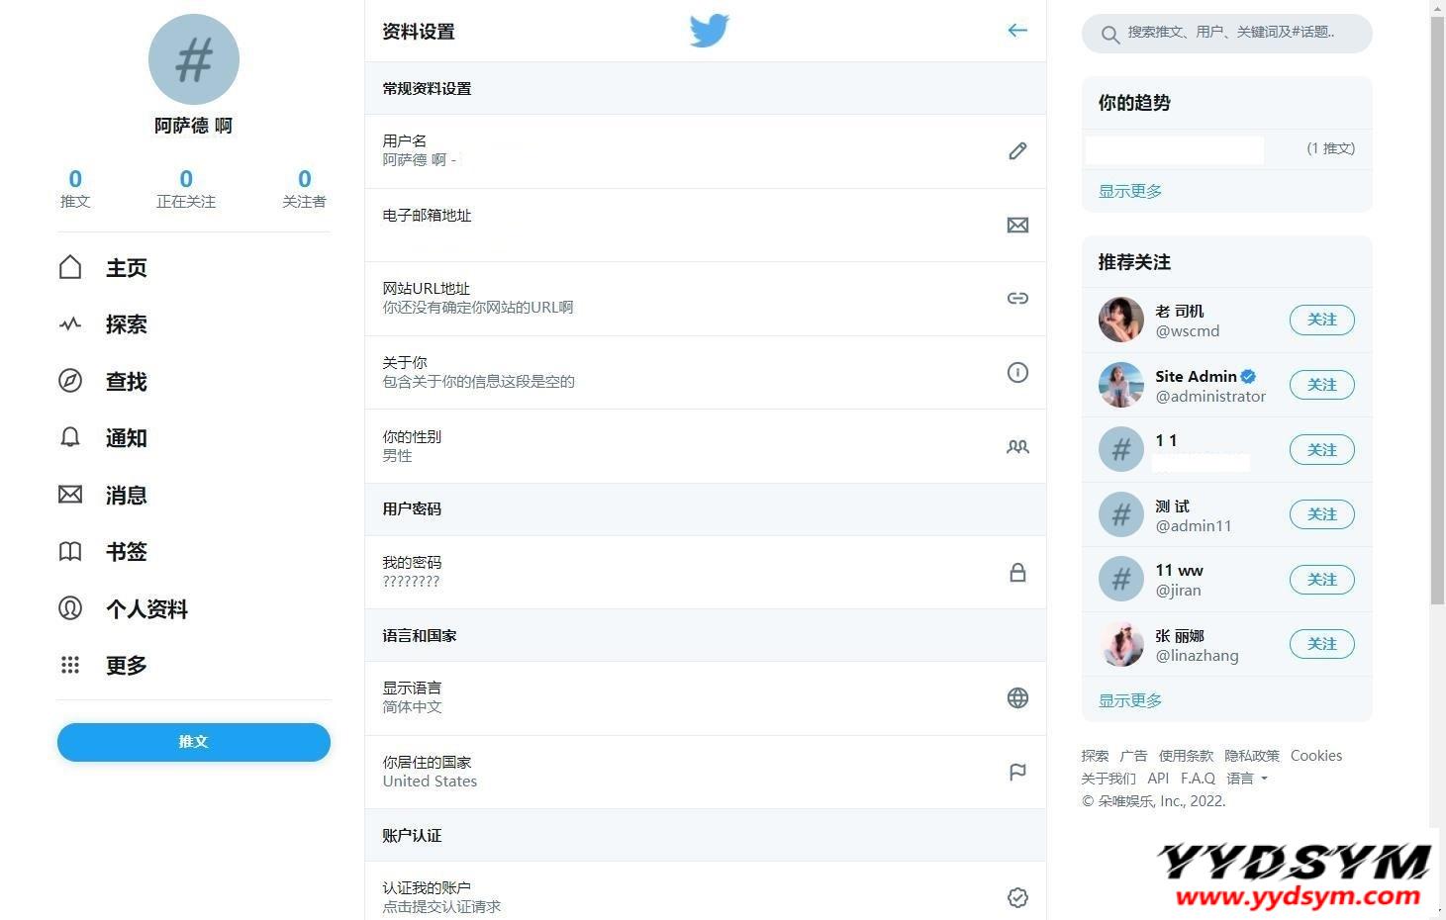Click the info icon beside 关于你

click(x=1017, y=373)
